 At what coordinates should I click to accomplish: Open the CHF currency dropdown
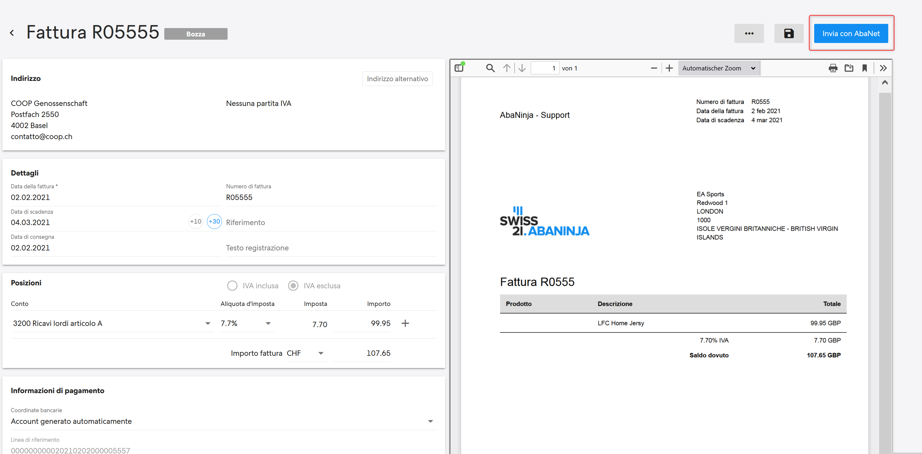tap(306, 353)
